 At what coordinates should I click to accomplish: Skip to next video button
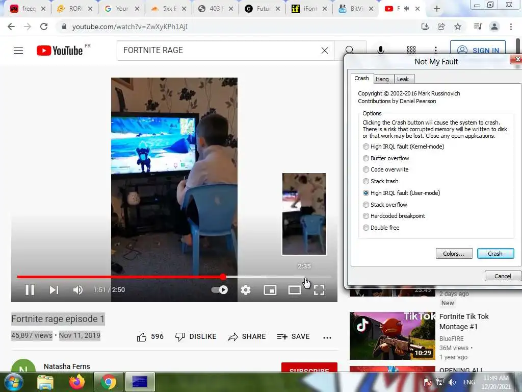tap(54, 290)
